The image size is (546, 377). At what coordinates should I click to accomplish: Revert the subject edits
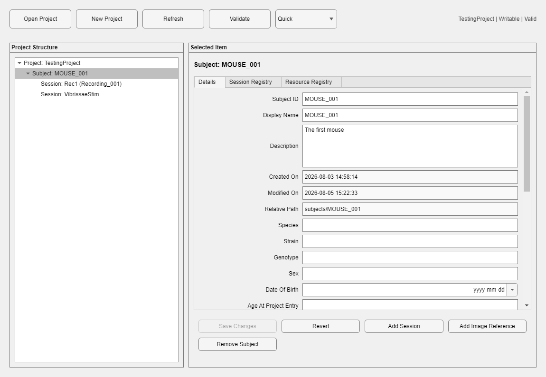click(320, 326)
